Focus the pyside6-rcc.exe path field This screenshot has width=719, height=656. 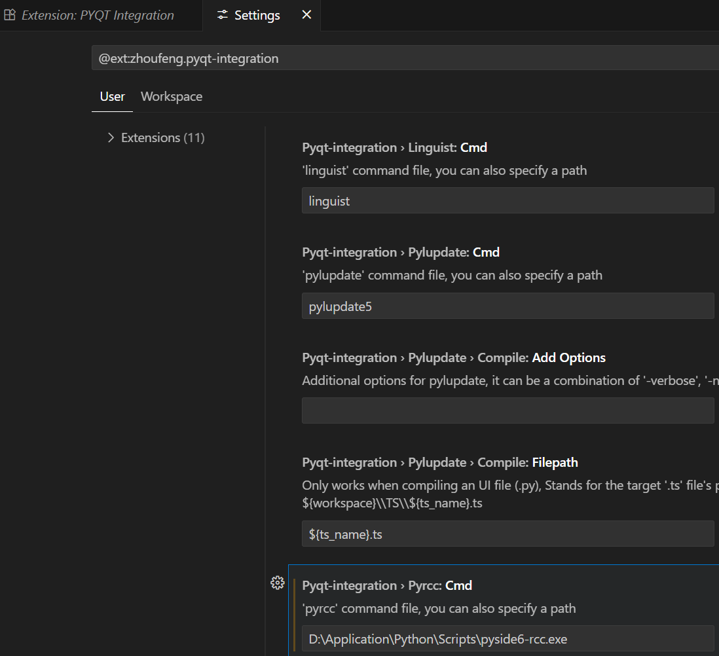click(507, 638)
